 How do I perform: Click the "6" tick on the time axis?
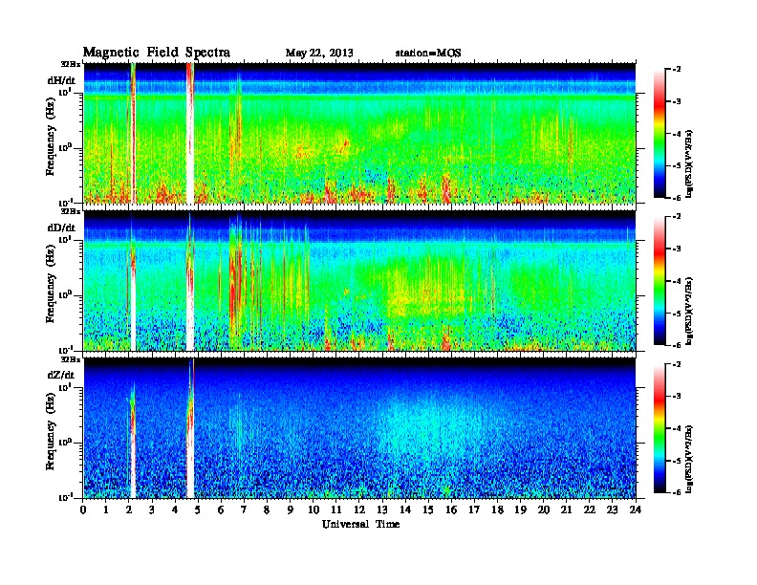point(221,510)
